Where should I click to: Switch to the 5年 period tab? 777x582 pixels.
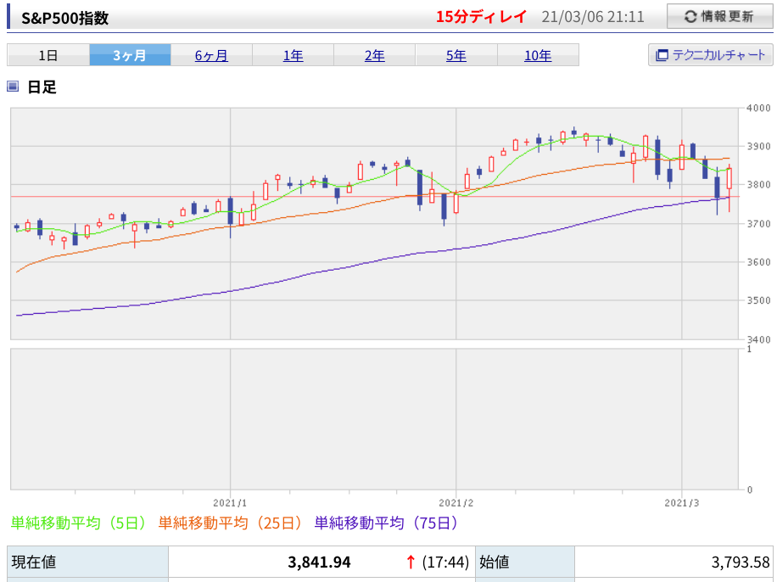456,55
